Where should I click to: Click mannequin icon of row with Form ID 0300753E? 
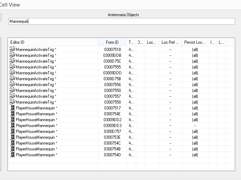[x=13, y=137]
